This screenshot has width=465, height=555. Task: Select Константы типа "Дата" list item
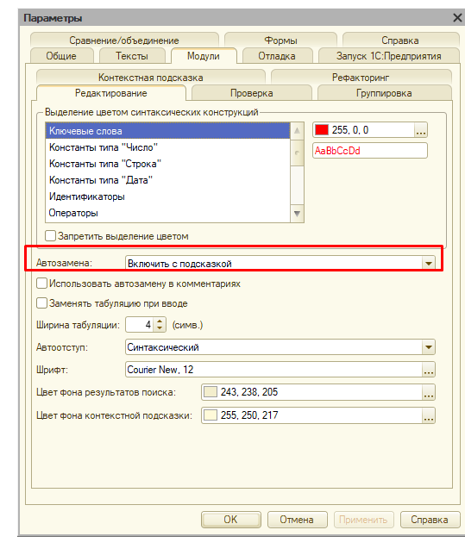[167, 180]
